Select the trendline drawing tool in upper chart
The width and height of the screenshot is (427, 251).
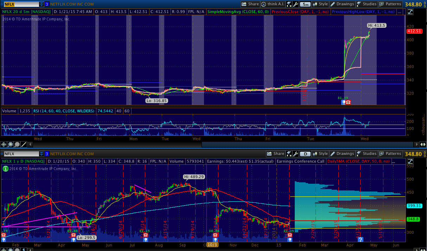(24, 144)
